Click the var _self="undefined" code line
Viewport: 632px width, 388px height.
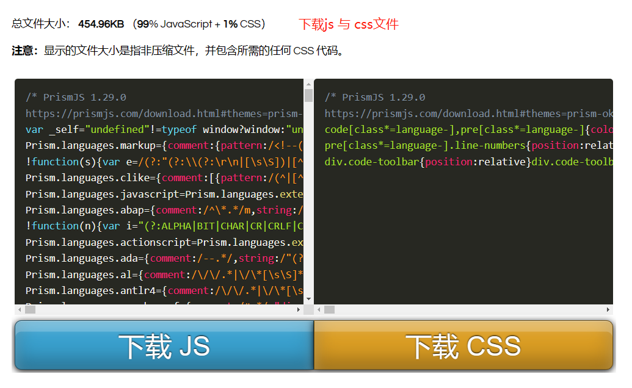[164, 129]
